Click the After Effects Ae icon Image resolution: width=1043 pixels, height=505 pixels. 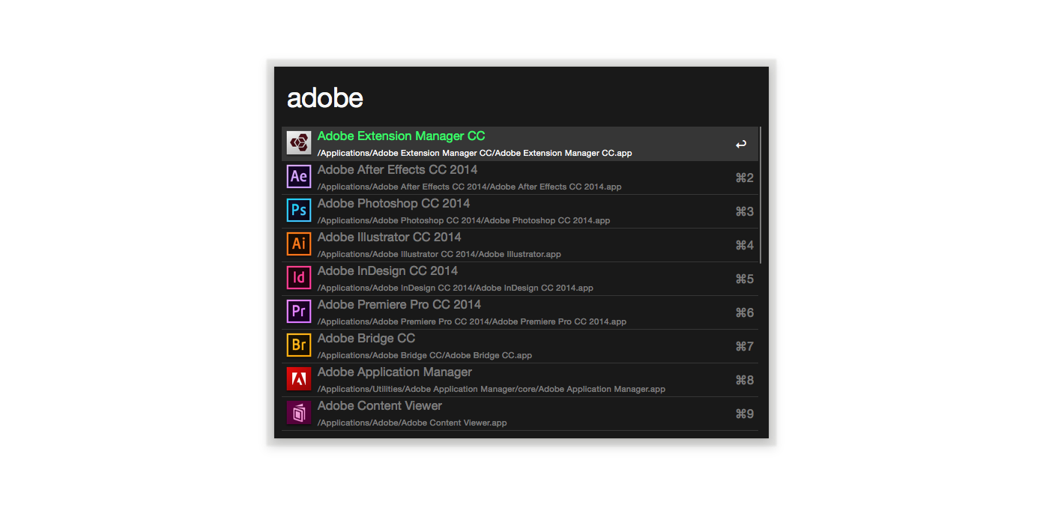click(299, 177)
